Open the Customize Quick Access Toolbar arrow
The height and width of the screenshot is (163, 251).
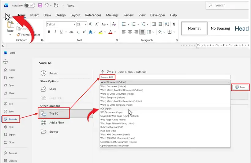[63, 6]
